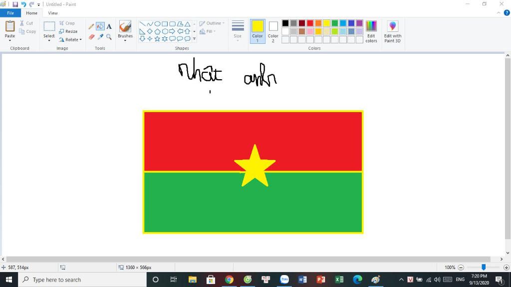Choose the Oval shape
The width and height of the screenshot is (511, 287).
tap(157, 24)
